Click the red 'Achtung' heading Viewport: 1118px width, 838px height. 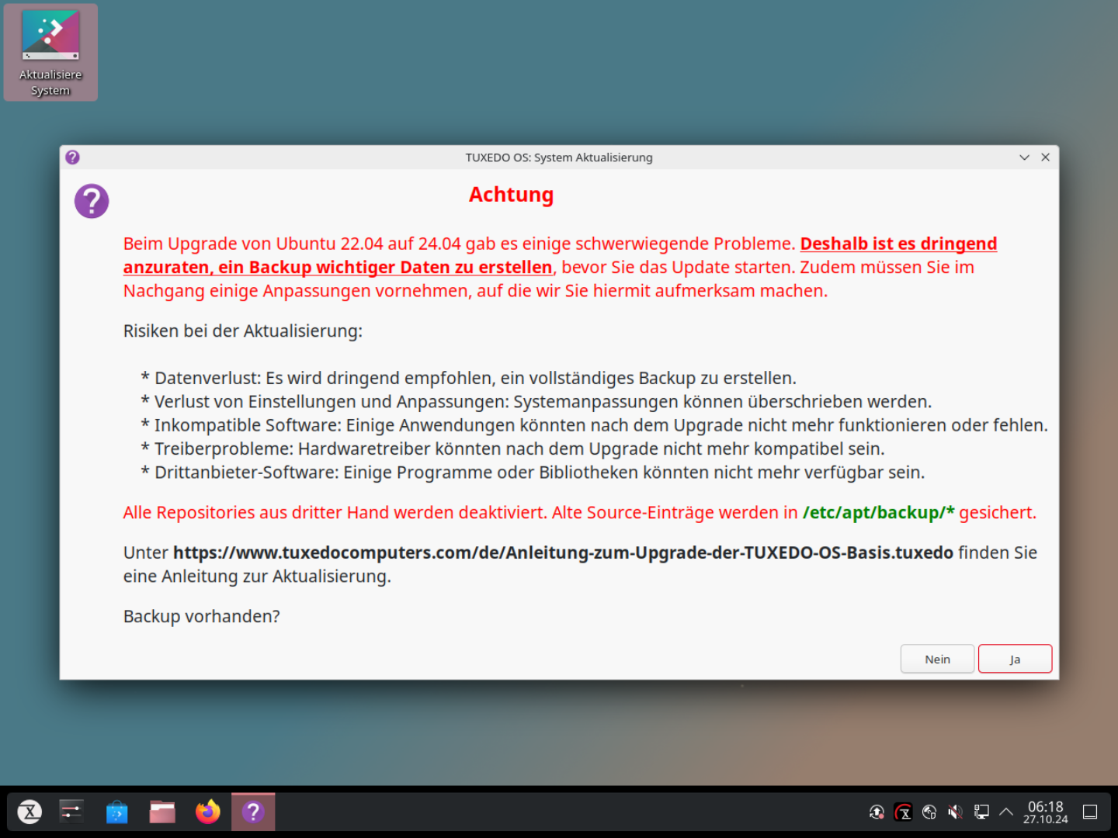(511, 195)
